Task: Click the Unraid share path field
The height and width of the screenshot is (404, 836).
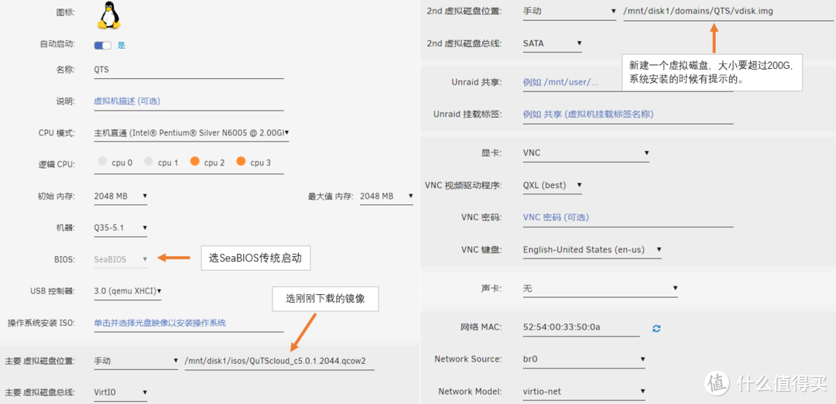Action: click(628, 83)
